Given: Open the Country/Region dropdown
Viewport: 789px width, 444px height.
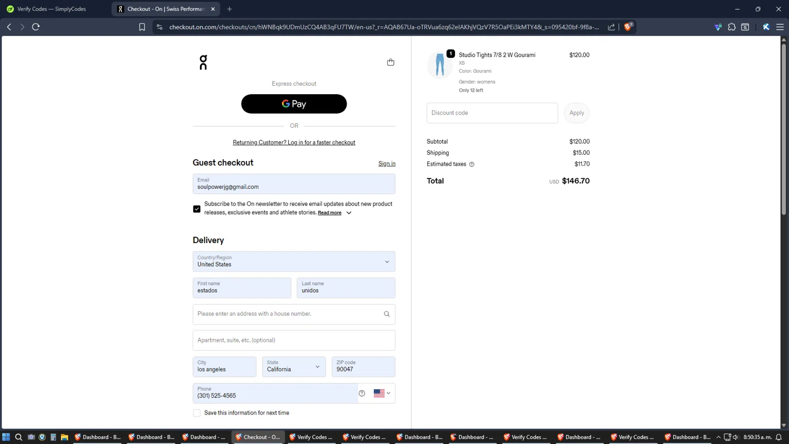Looking at the screenshot, I should tap(294, 261).
